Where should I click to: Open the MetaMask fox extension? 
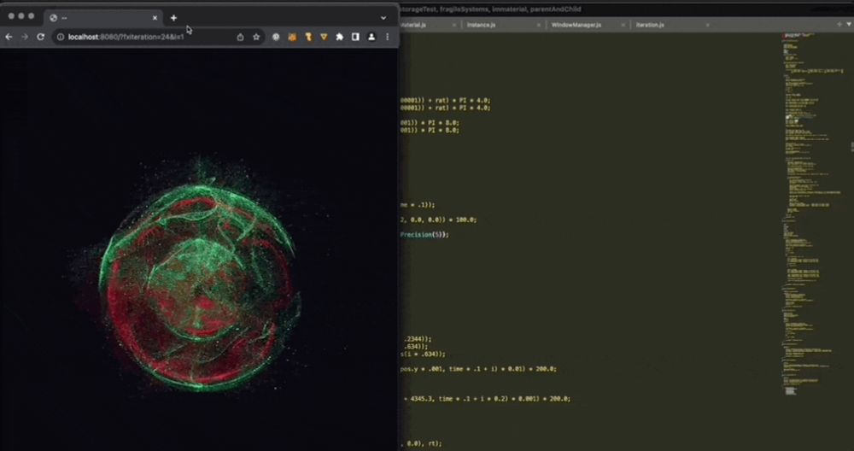point(292,37)
